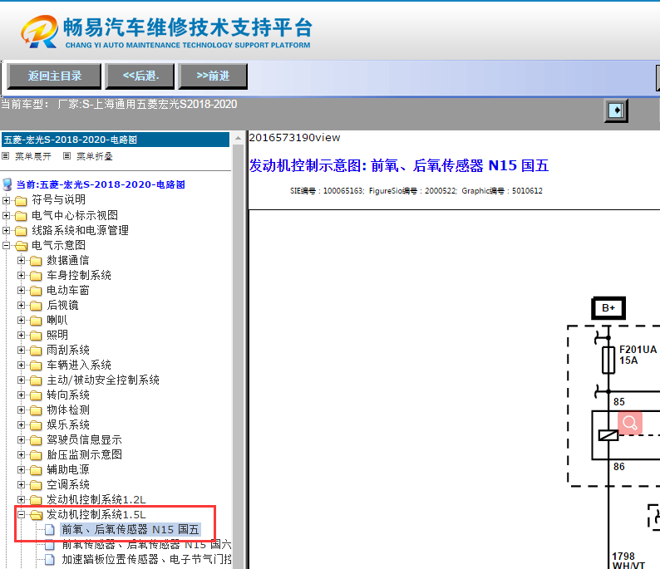Expand the 数据通信 folder
Screen dimensions: 660x569
[21, 260]
